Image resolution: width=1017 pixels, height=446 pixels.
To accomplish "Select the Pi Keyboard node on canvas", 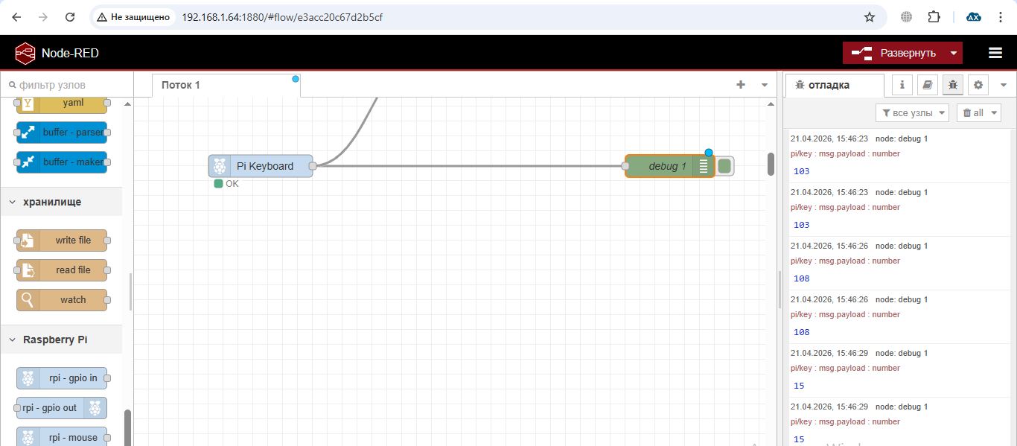I will click(261, 166).
